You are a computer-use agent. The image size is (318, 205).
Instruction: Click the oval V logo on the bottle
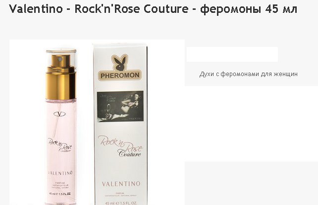tap(59, 114)
